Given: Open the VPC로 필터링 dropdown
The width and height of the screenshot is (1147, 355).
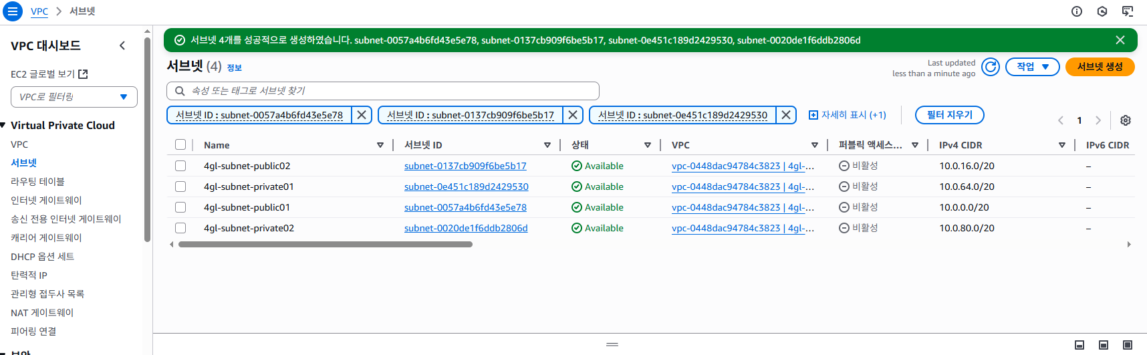Looking at the screenshot, I should coord(74,97).
